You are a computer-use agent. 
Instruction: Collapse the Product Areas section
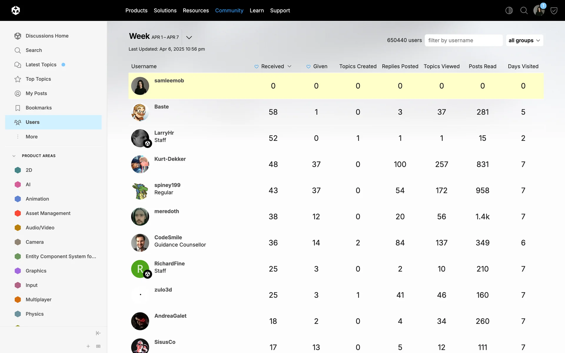tap(14, 156)
